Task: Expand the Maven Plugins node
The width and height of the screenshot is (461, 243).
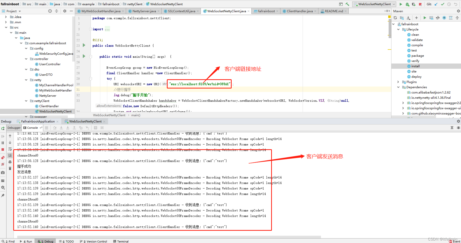Action: click(x=398, y=82)
